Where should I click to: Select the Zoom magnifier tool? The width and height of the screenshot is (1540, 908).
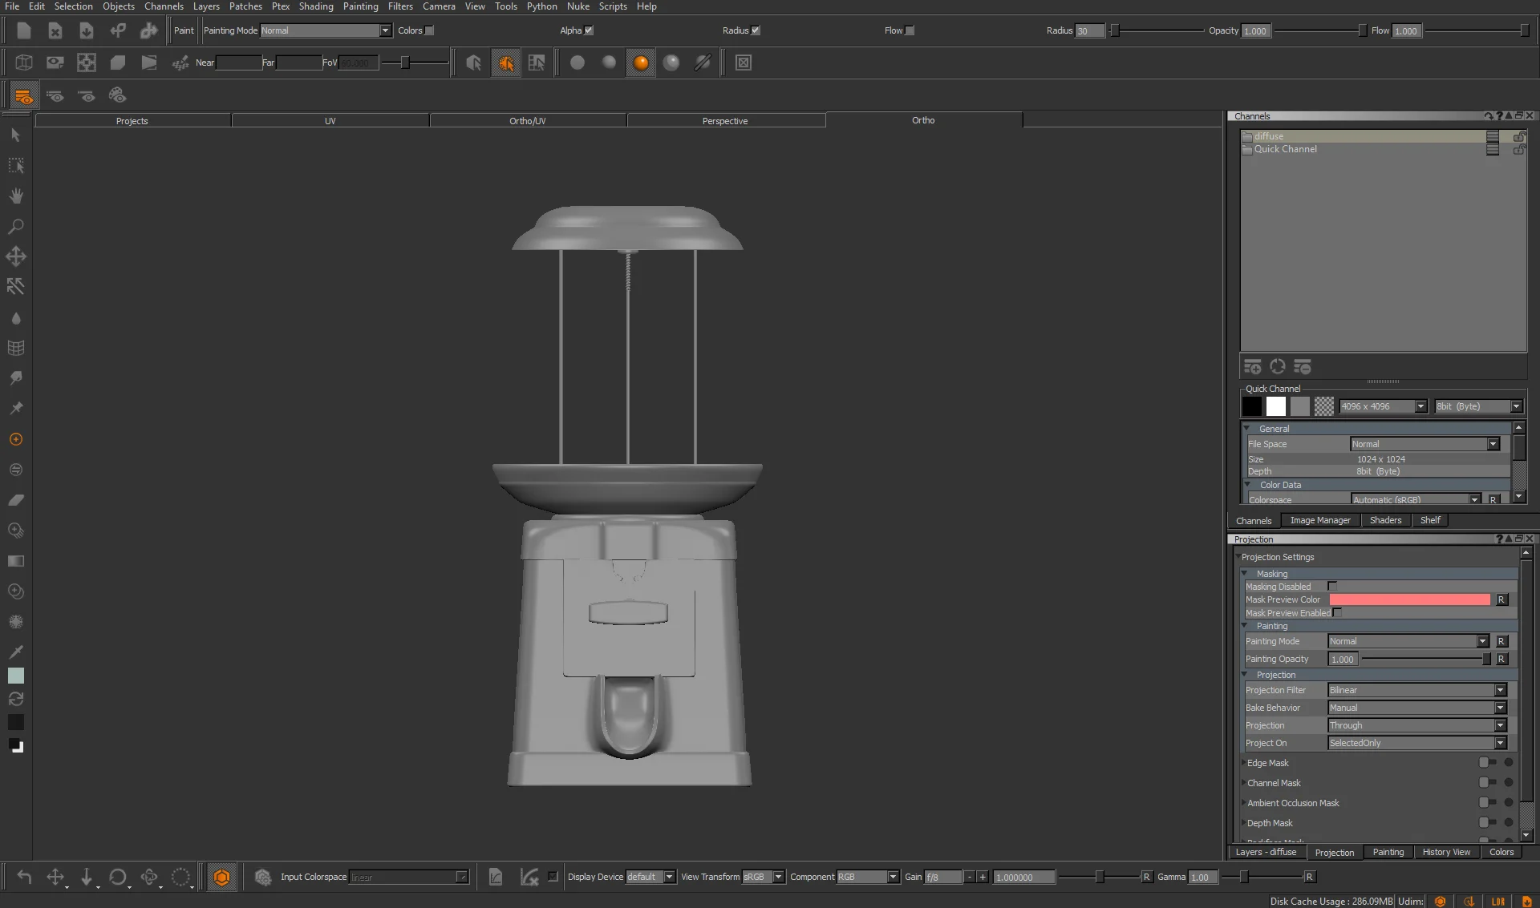pyautogui.click(x=15, y=227)
